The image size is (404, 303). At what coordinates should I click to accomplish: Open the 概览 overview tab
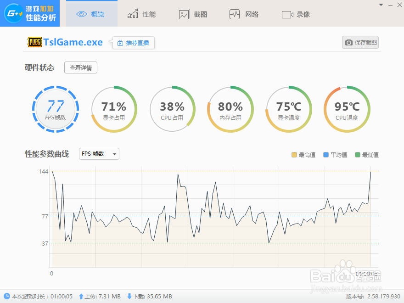(92, 13)
